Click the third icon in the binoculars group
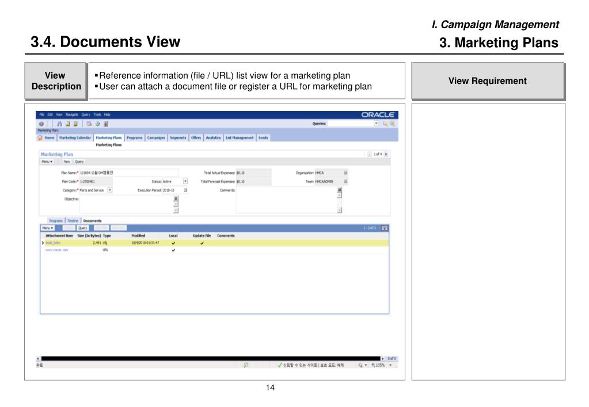The image size is (589, 407). tap(75, 124)
